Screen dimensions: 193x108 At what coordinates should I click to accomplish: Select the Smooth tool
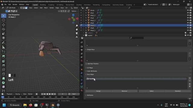[x=3, y=87]
